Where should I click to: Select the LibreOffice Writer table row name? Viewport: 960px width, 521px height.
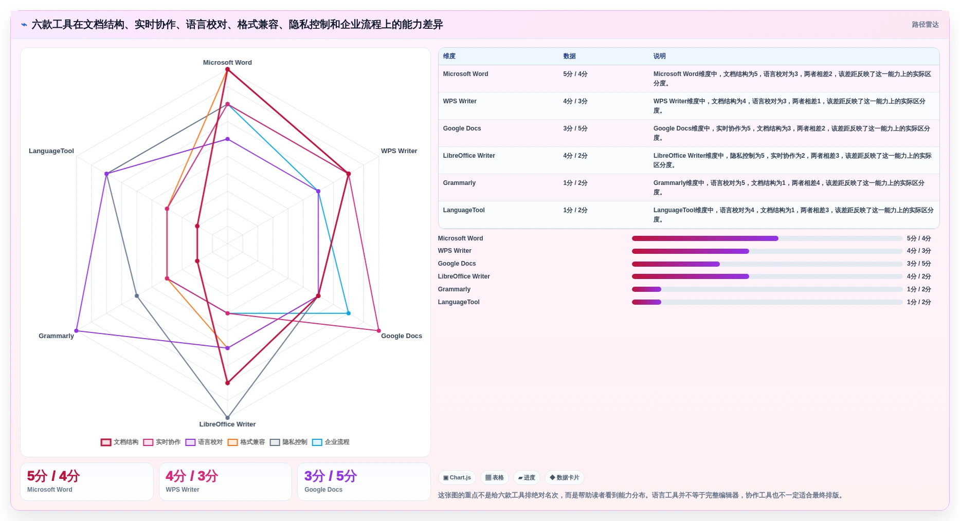point(469,156)
